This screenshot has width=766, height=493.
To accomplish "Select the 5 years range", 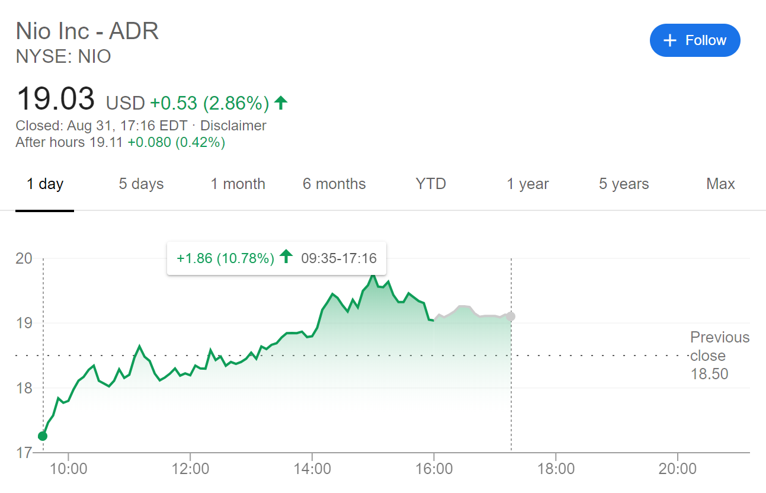I will click(623, 184).
